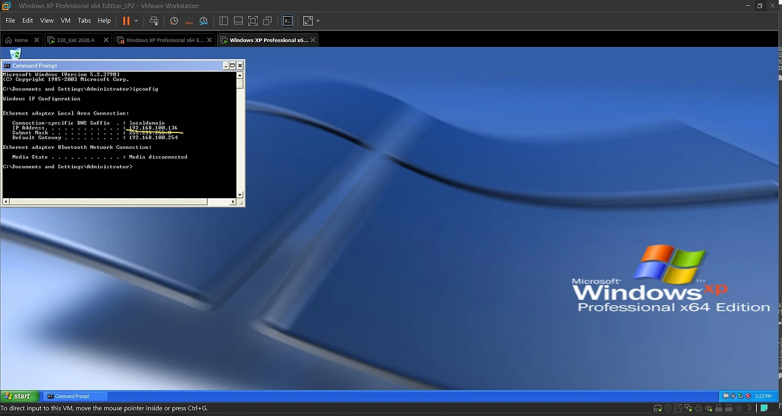Click the XP Start button
The width and height of the screenshot is (782, 416).
click(20, 396)
